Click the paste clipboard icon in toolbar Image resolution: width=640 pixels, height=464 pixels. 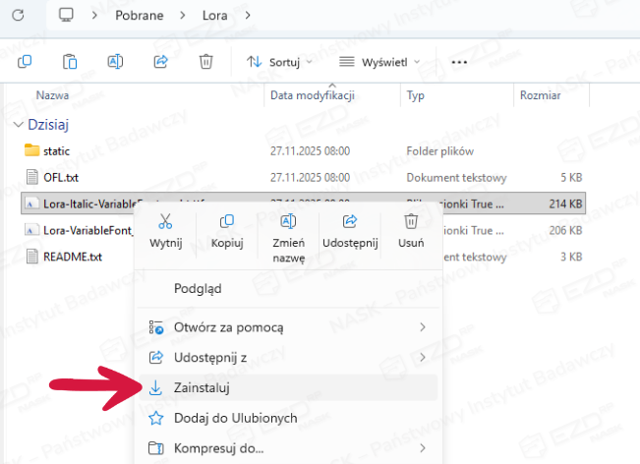[70, 62]
